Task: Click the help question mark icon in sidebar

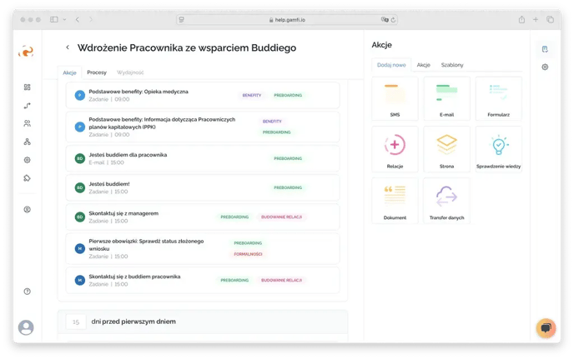Action: tap(27, 292)
